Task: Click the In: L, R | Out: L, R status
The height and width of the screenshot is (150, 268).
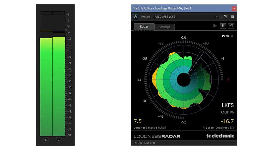Action: (x=144, y=143)
